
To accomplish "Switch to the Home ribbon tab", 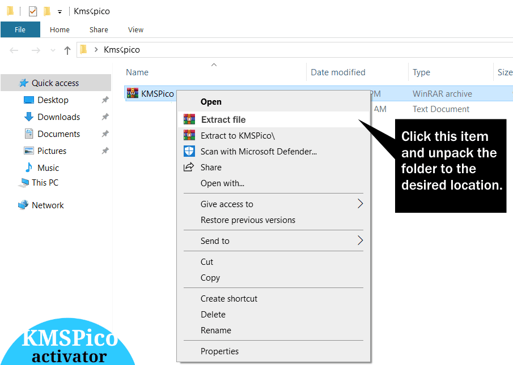I will point(60,29).
